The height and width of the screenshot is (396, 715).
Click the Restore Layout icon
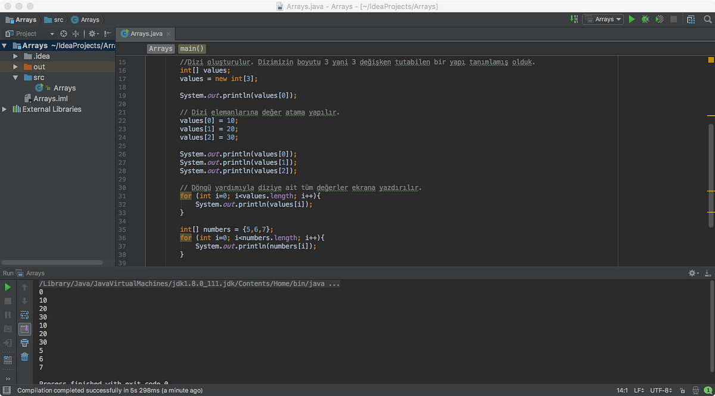tap(8, 360)
